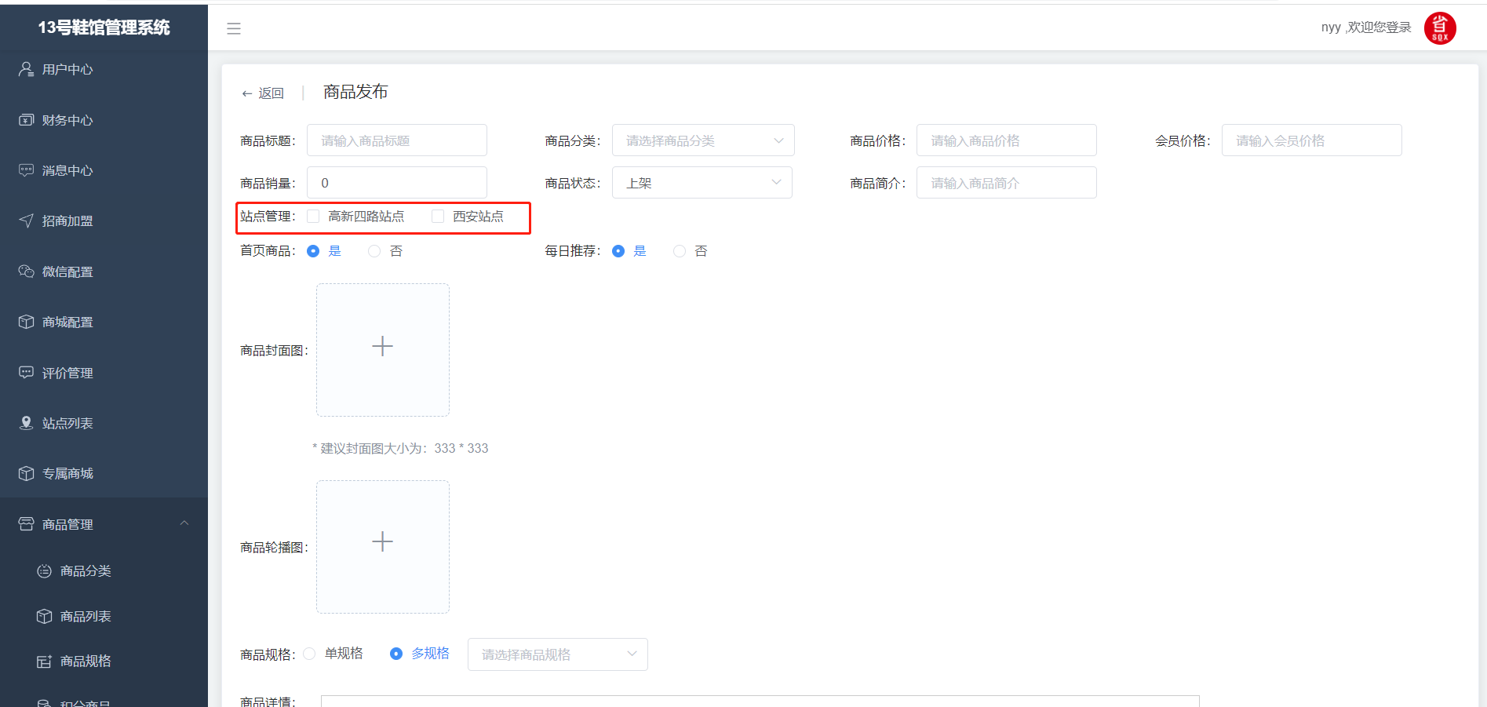
Task: Click the 商品封面图 upload box
Action: pos(382,349)
